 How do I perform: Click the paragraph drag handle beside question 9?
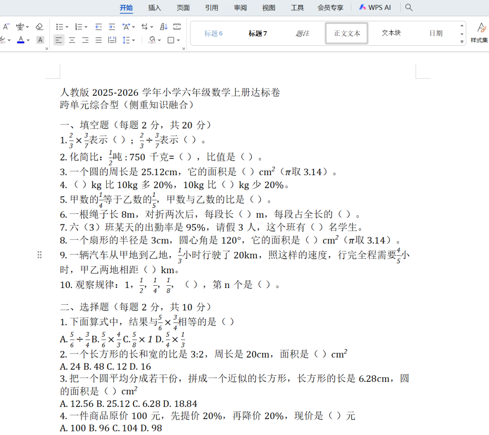[39, 255]
